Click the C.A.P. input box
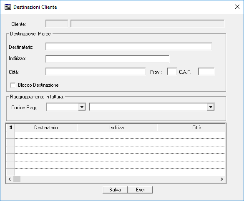The image size is (244, 201). click(206, 72)
